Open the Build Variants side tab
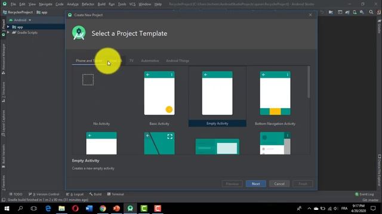Image resolution: width=382 pixels, height=214 pixels. click(4, 156)
